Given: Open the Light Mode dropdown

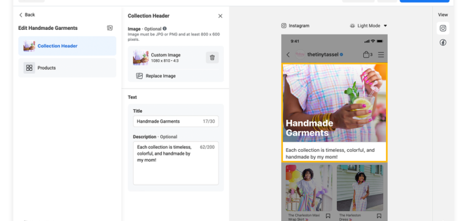Looking at the screenshot, I should tap(368, 26).
